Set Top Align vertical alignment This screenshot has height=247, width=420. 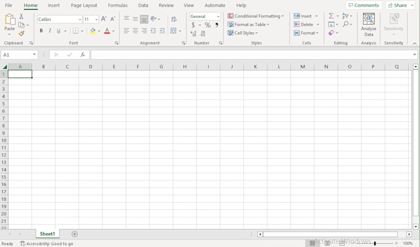127,18
